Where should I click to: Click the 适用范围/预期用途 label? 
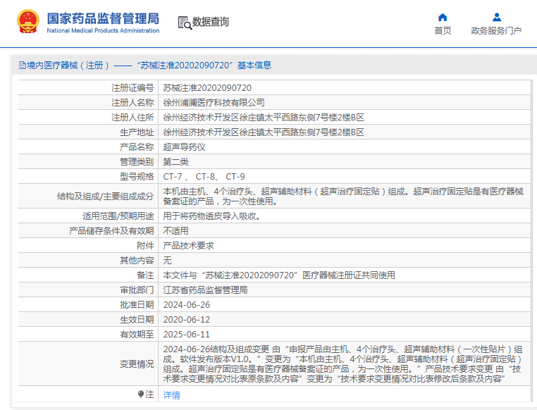[x=118, y=216]
